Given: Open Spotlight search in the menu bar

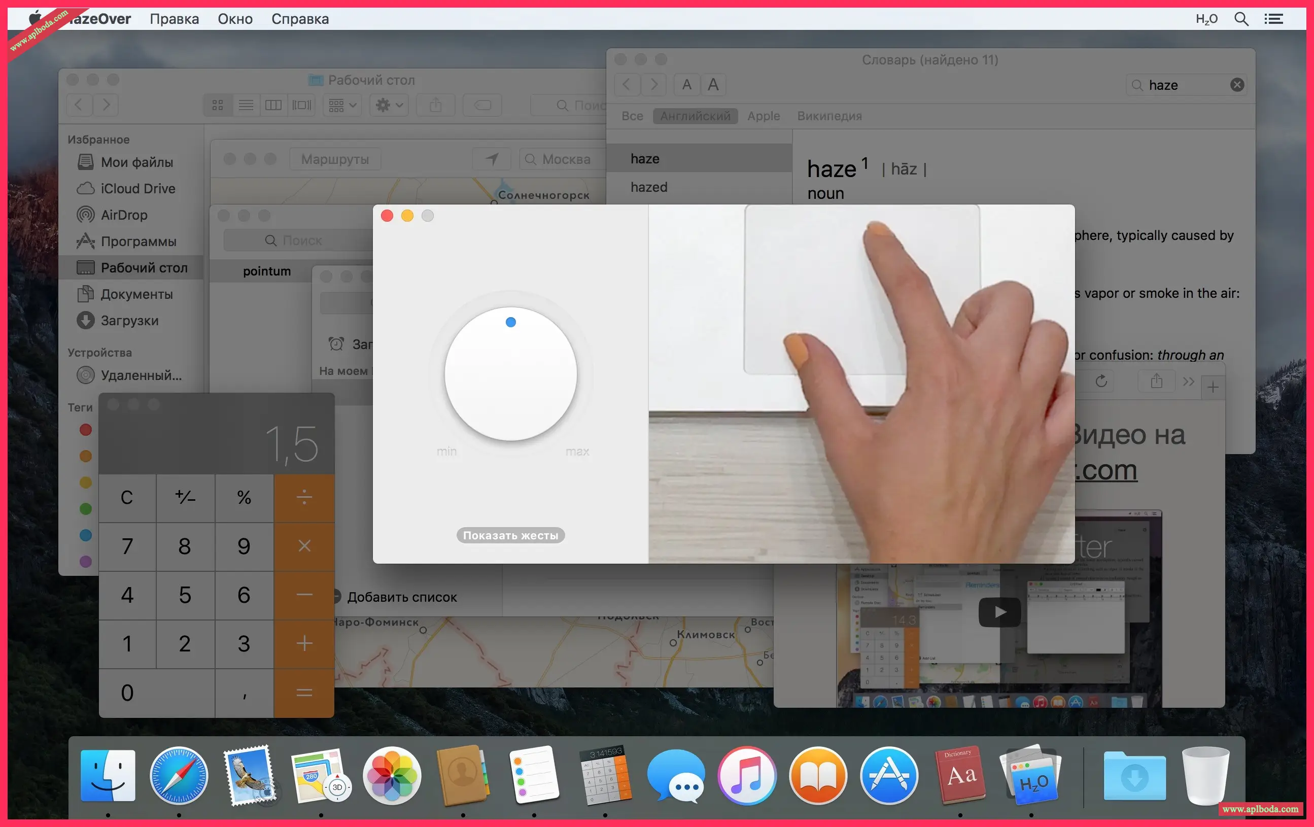Looking at the screenshot, I should coord(1241,19).
